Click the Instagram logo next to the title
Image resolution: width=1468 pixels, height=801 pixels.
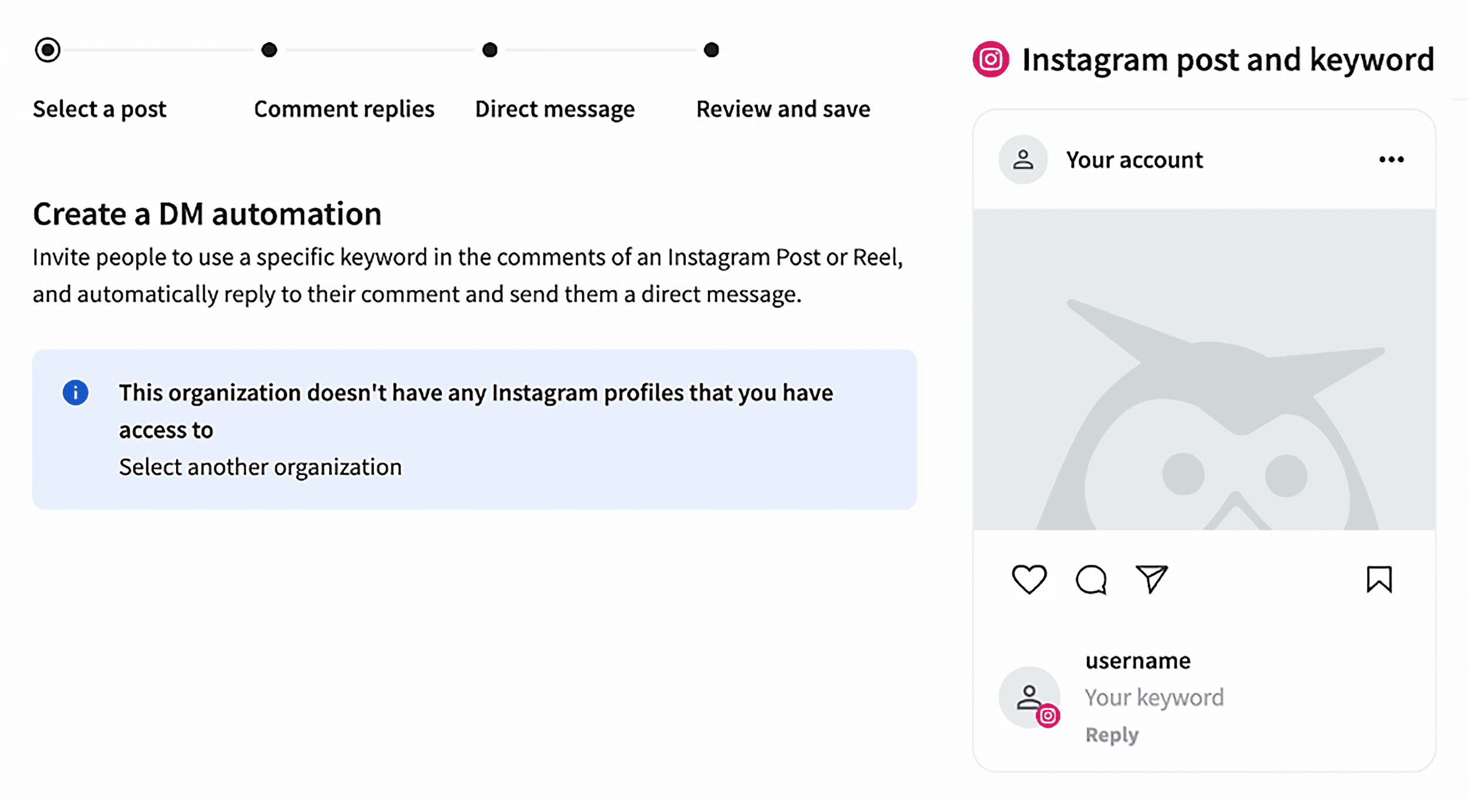pyautogui.click(x=991, y=59)
